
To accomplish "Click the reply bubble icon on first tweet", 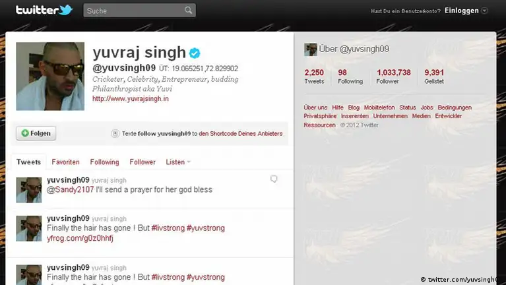I will [274, 179].
